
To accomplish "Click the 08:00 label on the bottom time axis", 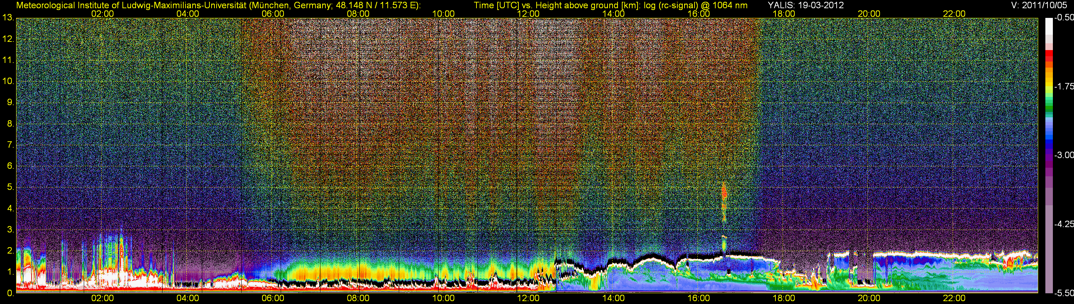I will 358,298.
